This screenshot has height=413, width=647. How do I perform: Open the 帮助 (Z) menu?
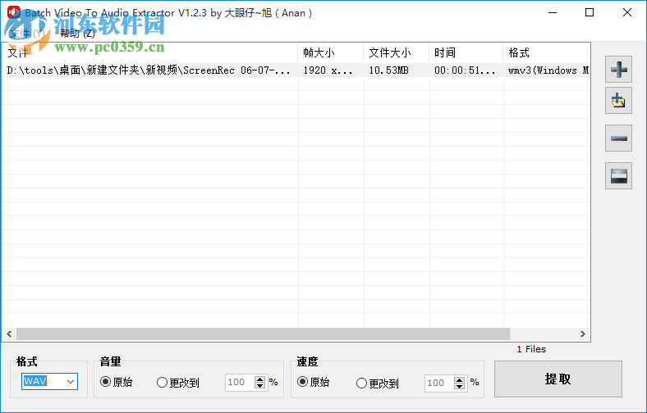77,34
